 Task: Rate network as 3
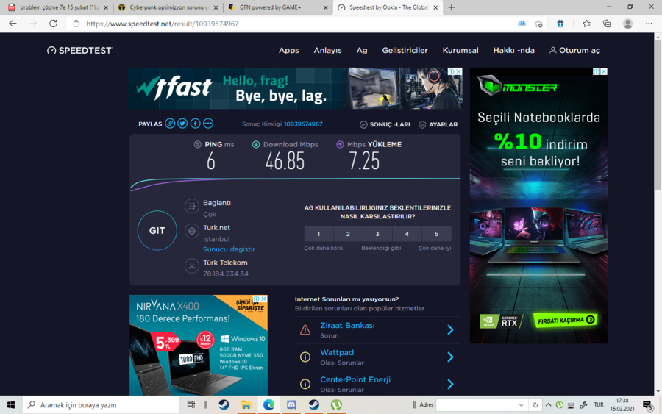tap(377, 234)
